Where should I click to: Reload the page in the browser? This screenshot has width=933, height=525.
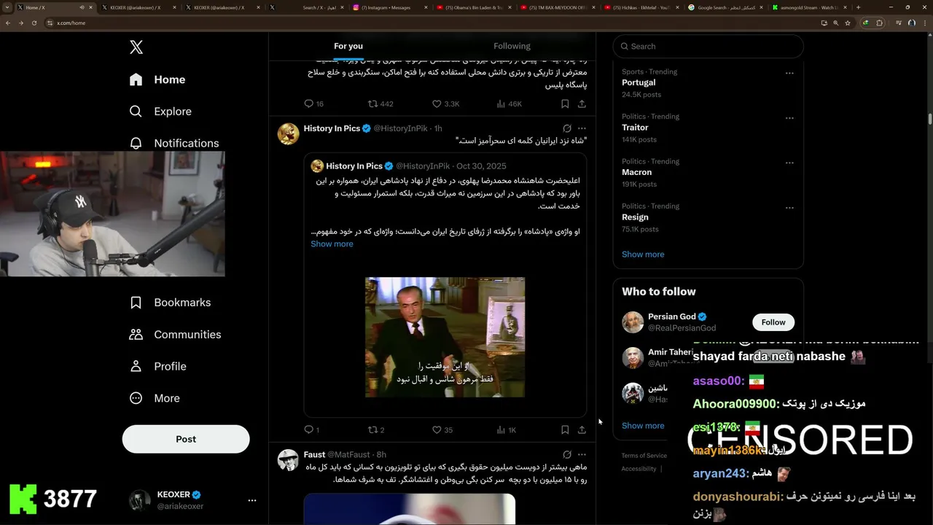(x=34, y=23)
